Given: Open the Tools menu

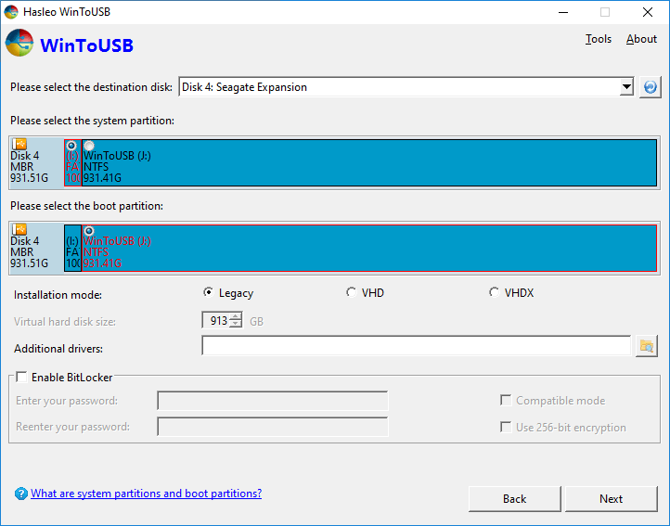Looking at the screenshot, I should click(599, 39).
